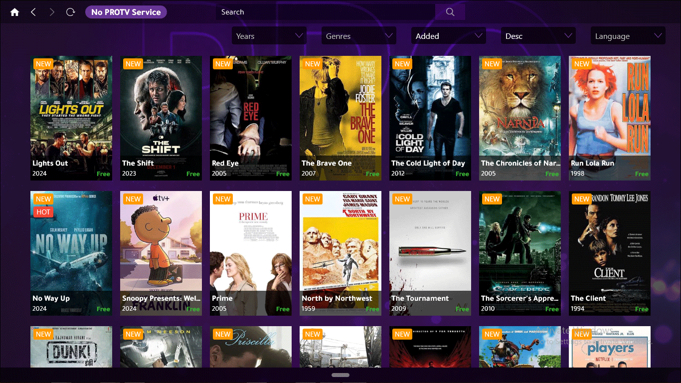Open North by Northwest poster

tap(340, 252)
